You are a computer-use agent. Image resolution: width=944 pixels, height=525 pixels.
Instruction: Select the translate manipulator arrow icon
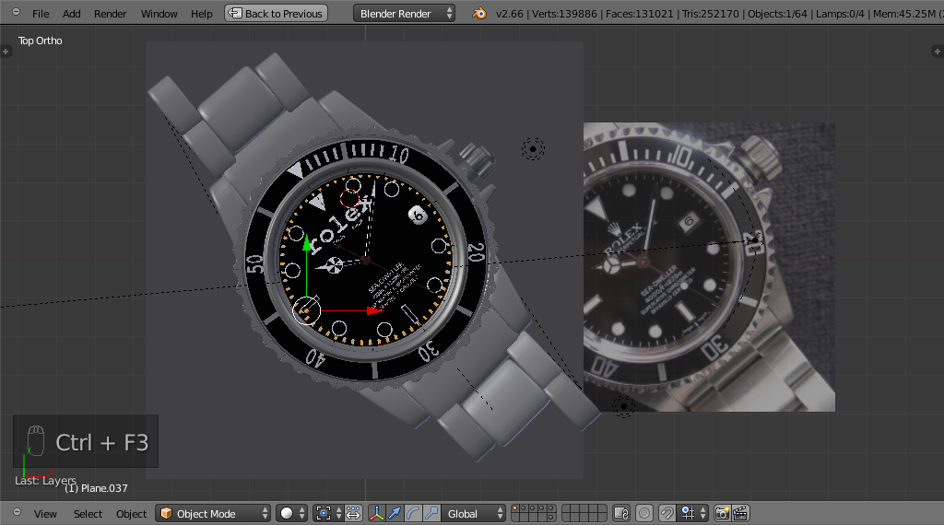click(x=395, y=514)
